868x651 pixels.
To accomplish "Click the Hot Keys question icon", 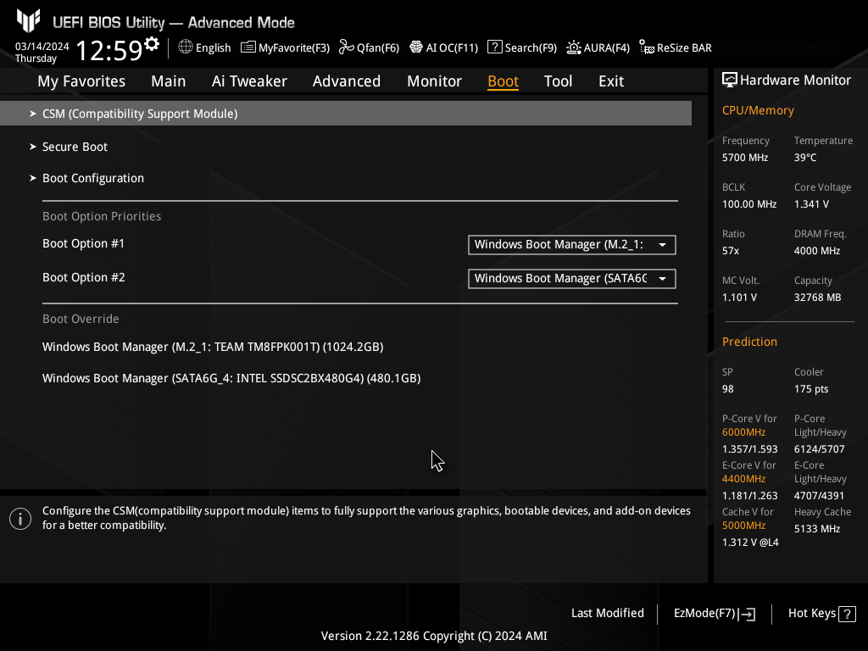I will [847, 614].
